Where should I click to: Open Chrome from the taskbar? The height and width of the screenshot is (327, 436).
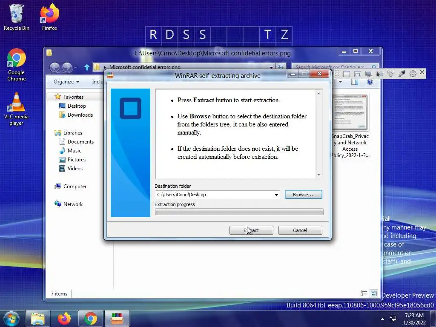91,318
